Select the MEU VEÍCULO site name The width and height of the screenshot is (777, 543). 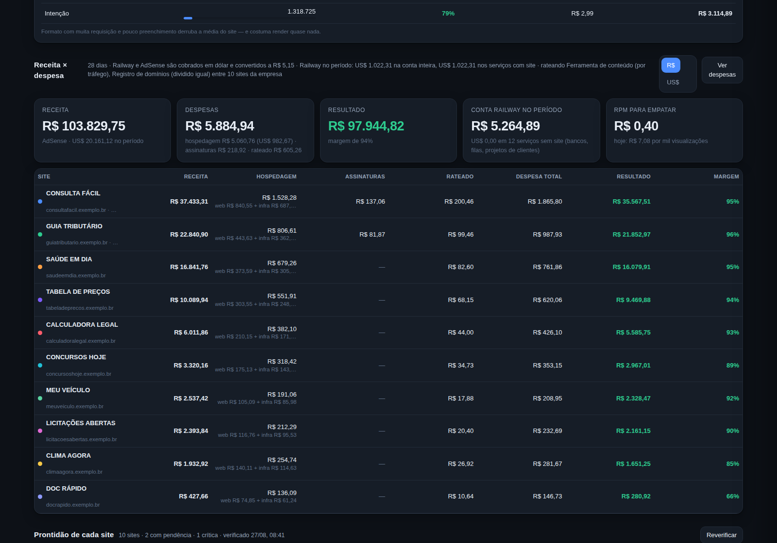(x=68, y=390)
